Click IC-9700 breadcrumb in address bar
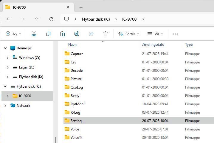 129,19
